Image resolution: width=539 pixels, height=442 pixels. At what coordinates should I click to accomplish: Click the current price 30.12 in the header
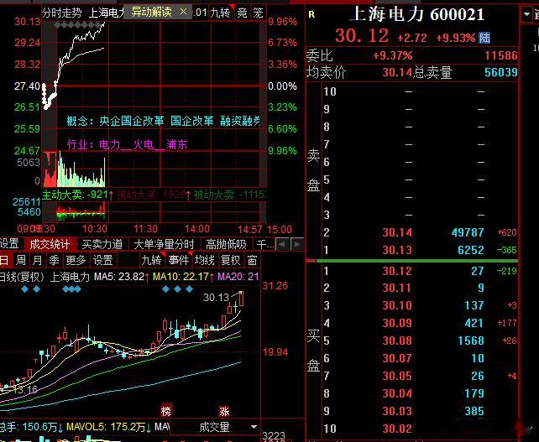pos(362,36)
